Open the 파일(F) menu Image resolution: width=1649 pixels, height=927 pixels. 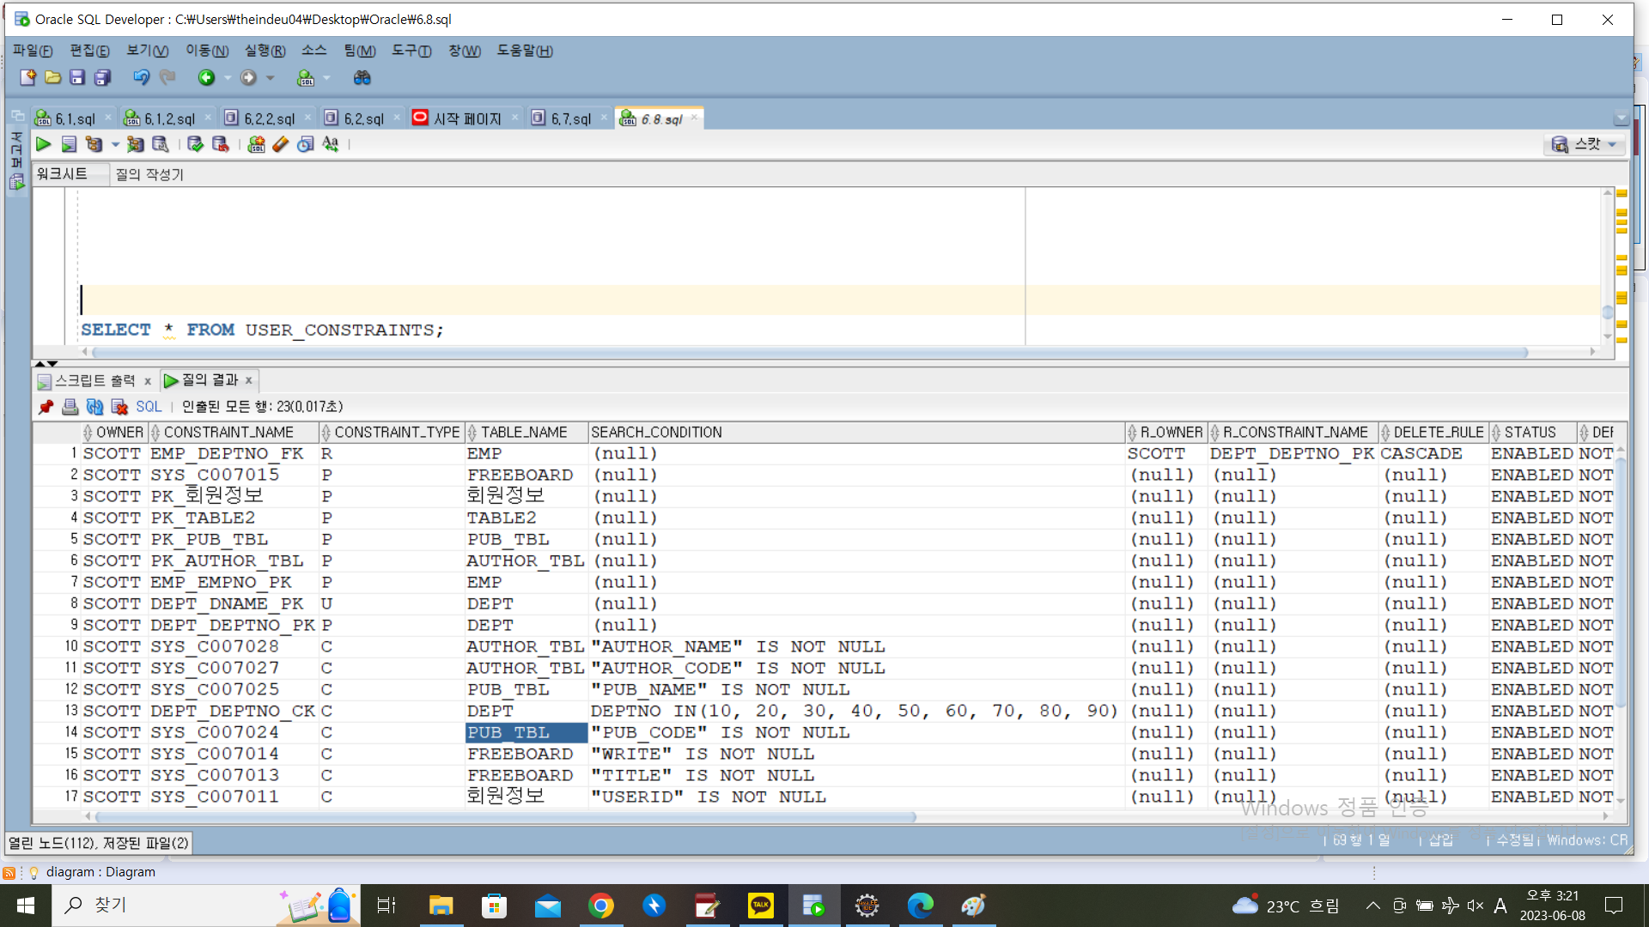coord(33,51)
